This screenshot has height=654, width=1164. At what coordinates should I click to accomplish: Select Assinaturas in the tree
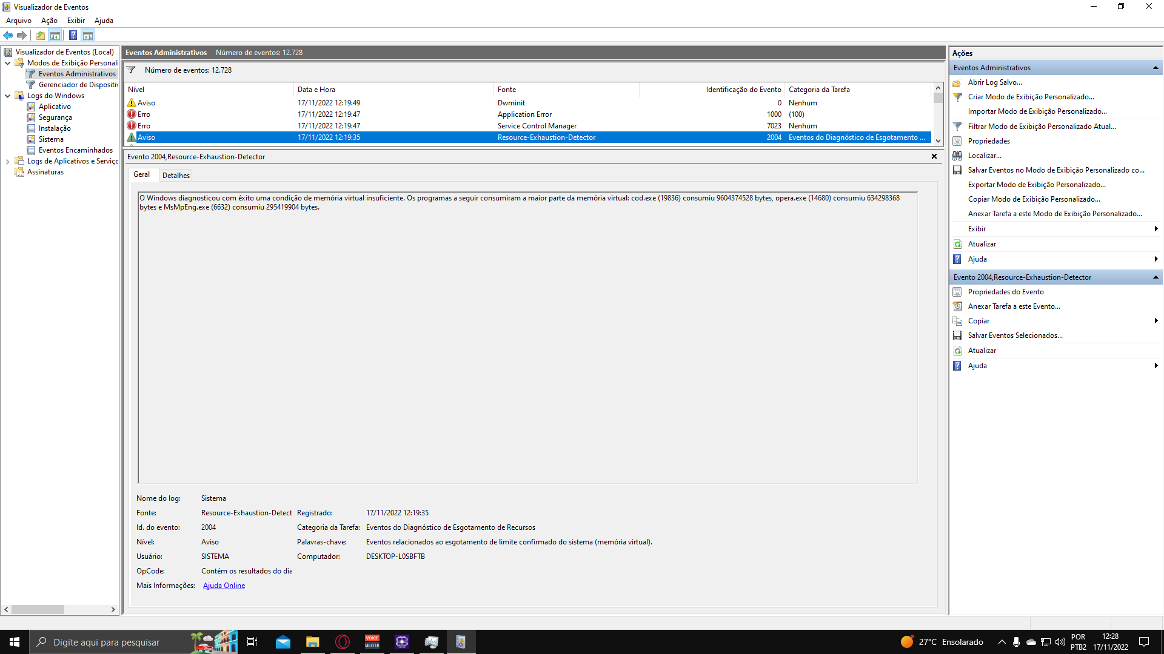pos(45,172)
